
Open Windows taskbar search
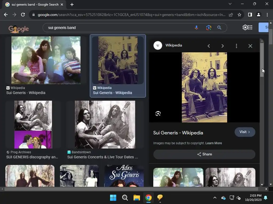tap(125, 198)
